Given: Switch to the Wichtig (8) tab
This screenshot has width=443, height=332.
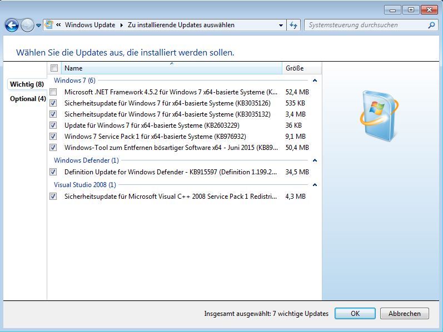Looking at the screenshot, I should tap(27, 84).
